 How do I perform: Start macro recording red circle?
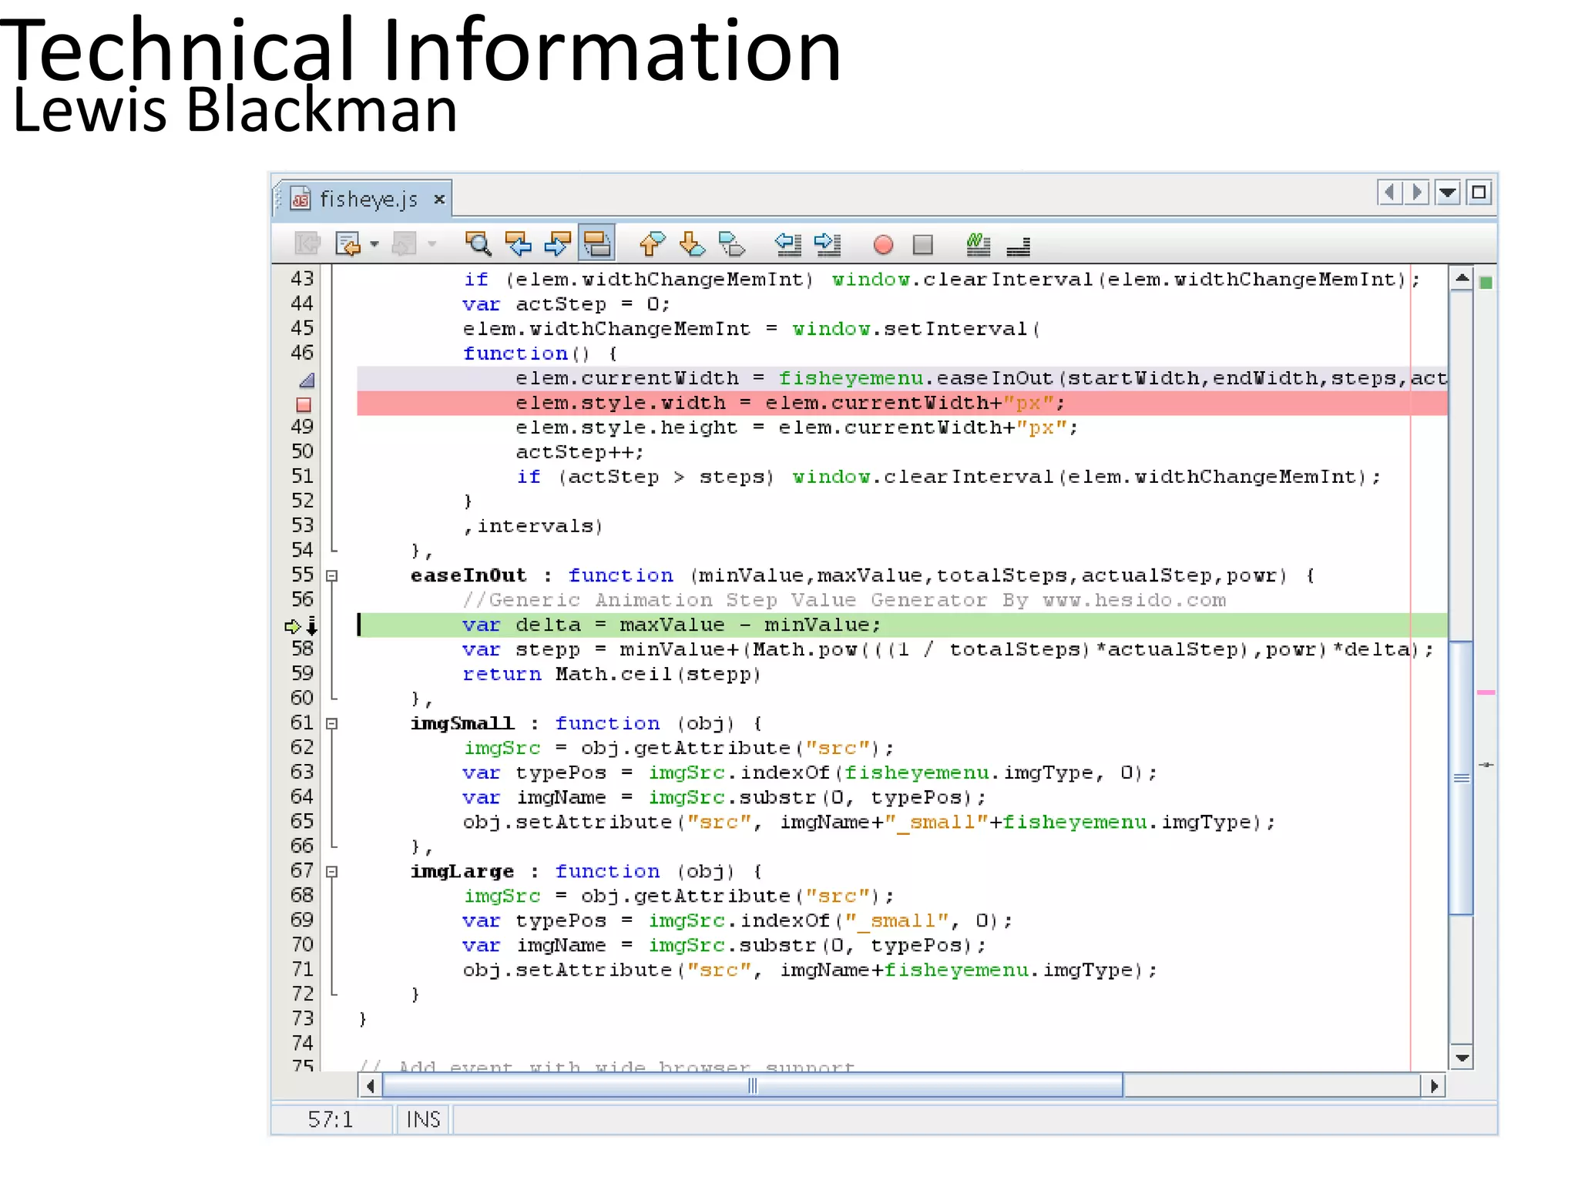883,245
